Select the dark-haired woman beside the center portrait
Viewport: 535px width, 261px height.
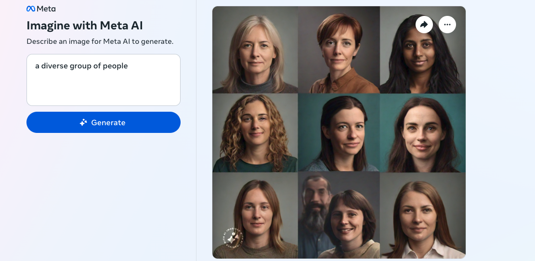[423, 133]
